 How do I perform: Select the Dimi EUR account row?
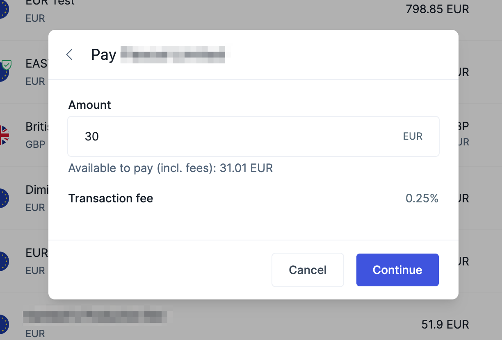[x=37, y=190]
